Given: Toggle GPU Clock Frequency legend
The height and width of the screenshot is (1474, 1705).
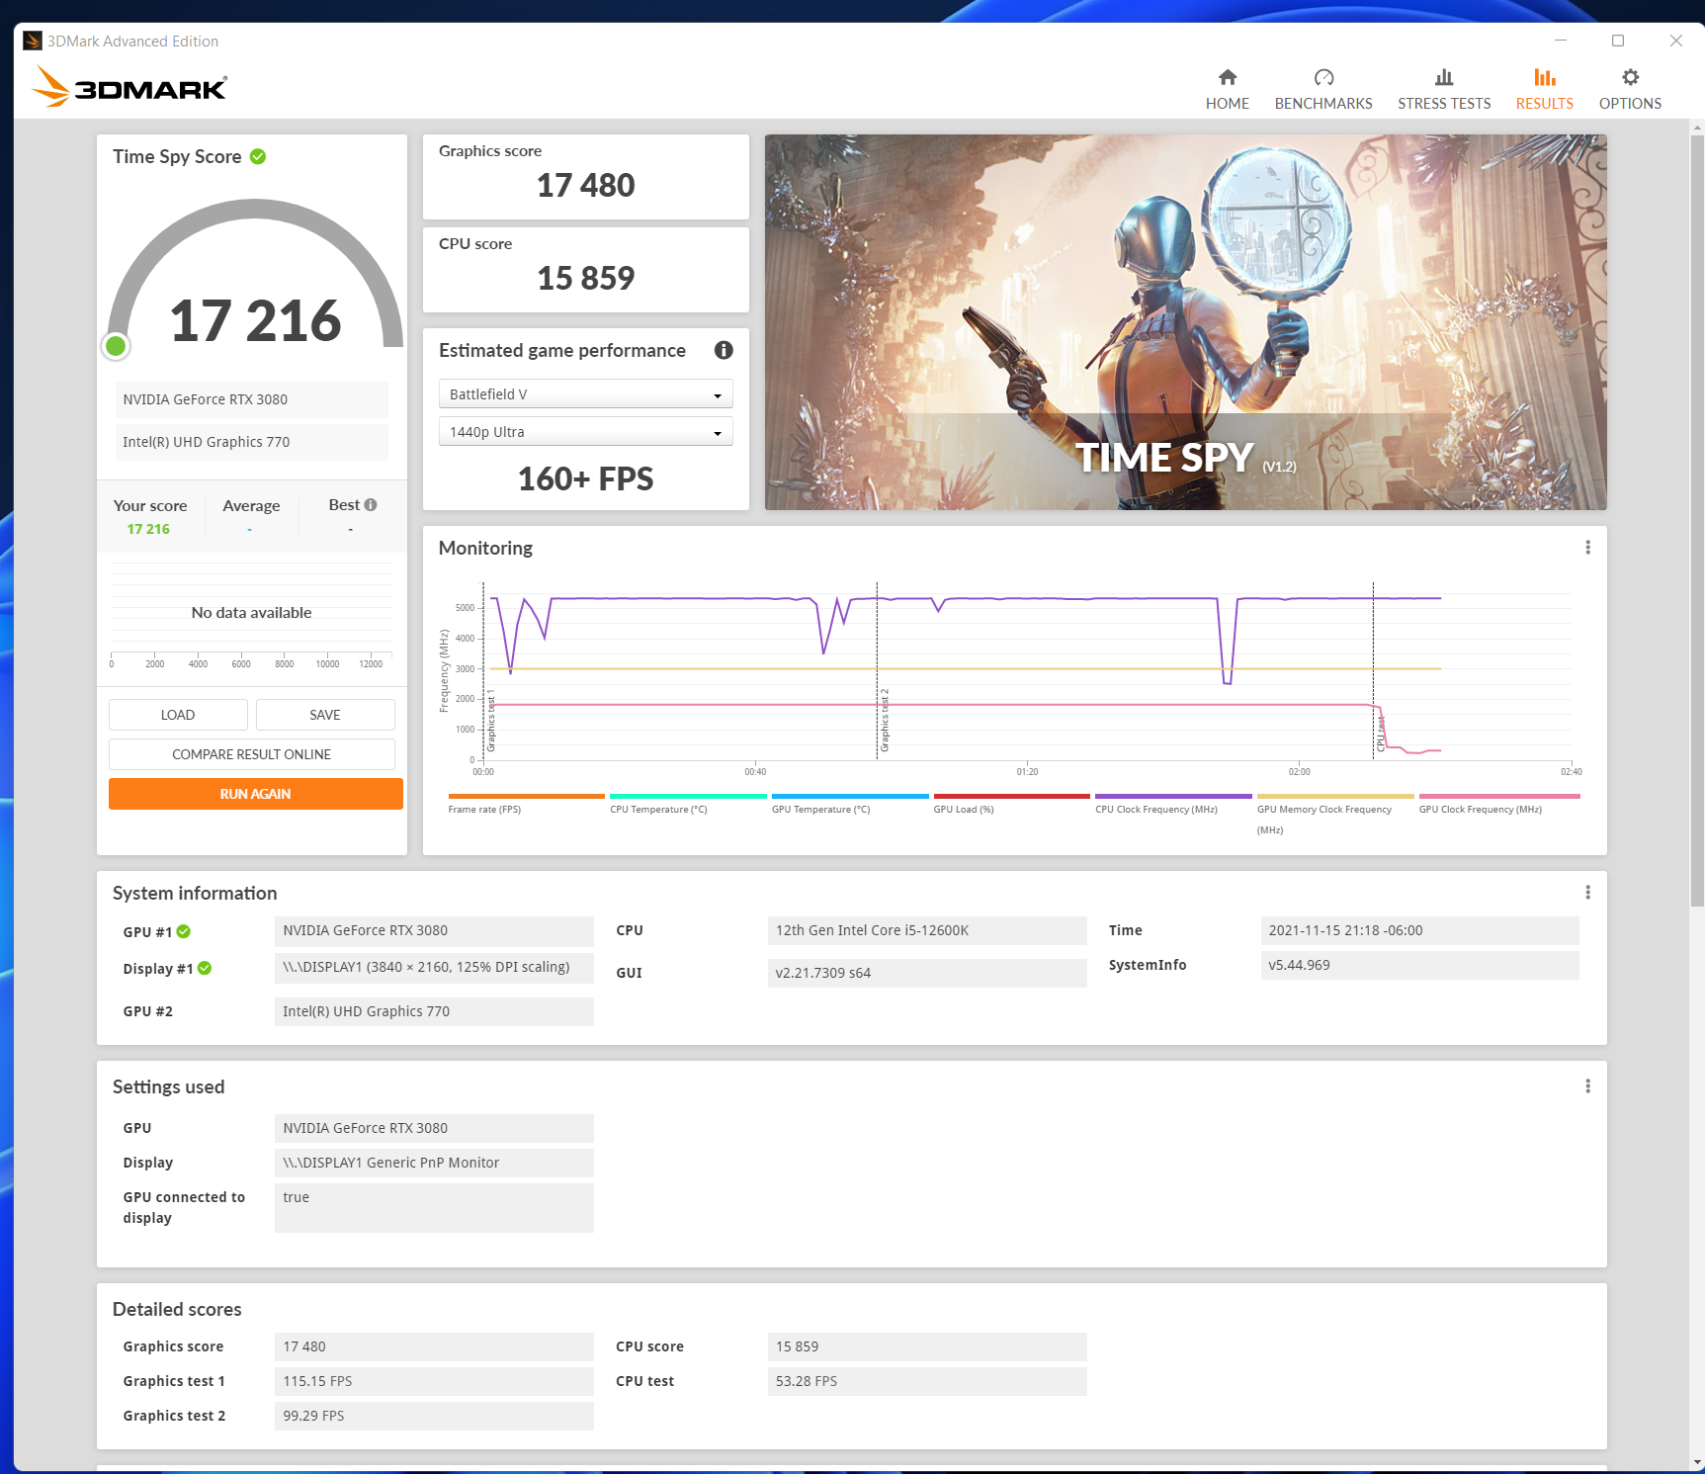Looking at the screenshot, I should [1499, 804].
